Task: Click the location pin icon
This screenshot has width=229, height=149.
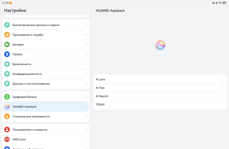Action: point(7,84)
